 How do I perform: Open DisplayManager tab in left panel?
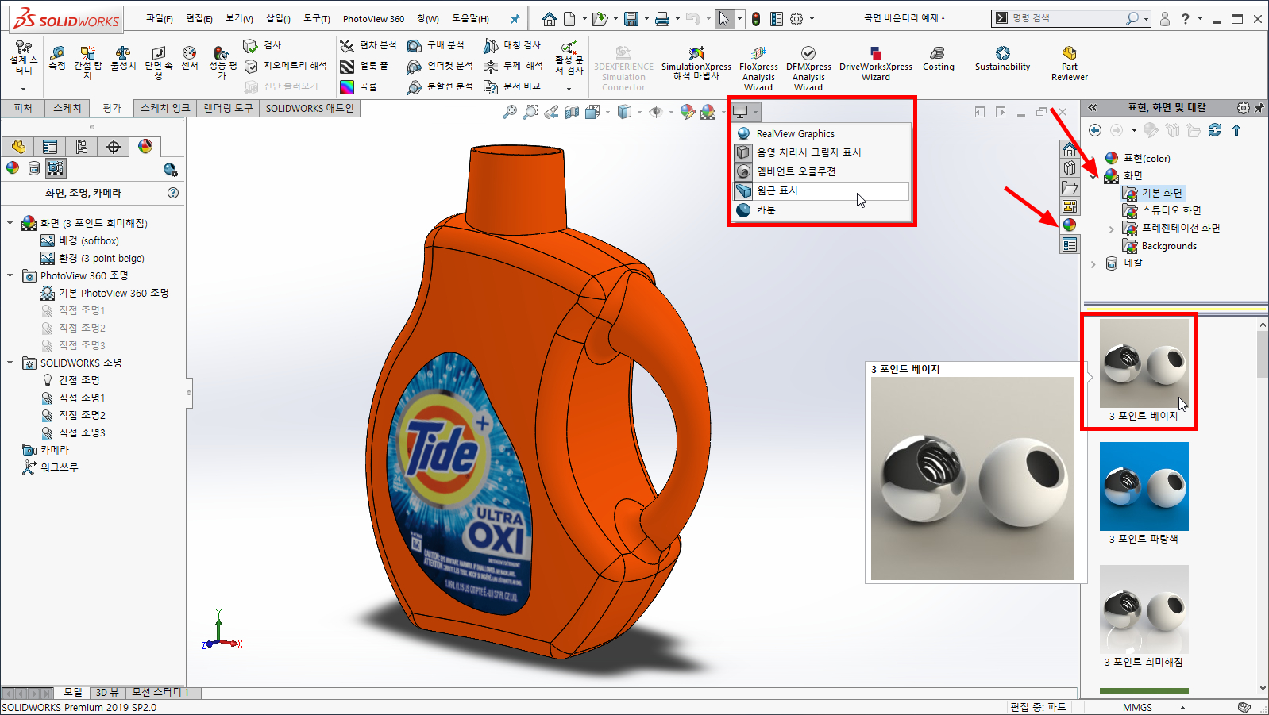click(145, 146)
